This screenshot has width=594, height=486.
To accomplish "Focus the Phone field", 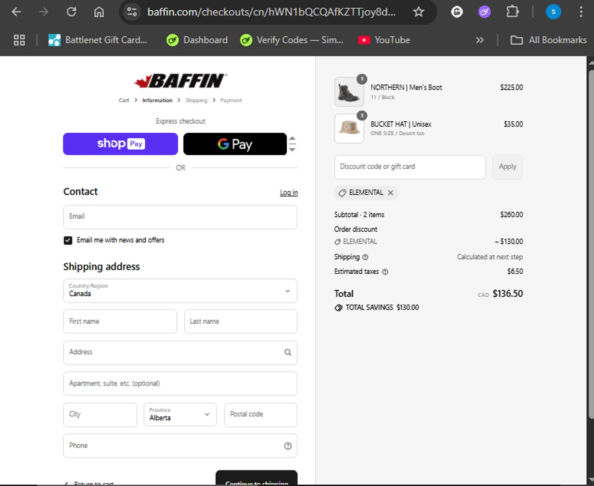I will [180, 446].
